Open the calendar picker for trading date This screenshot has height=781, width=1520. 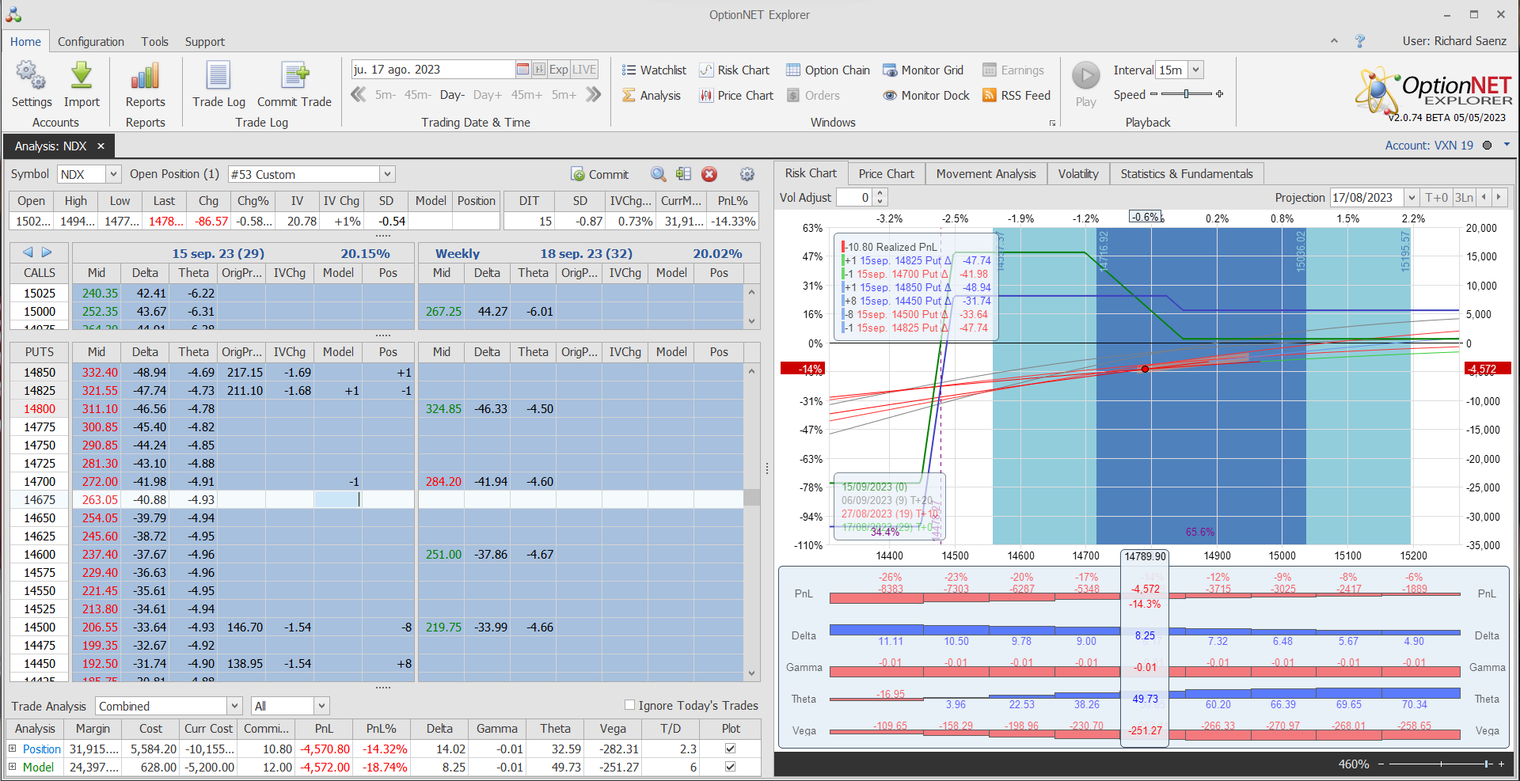click(522, 70)
